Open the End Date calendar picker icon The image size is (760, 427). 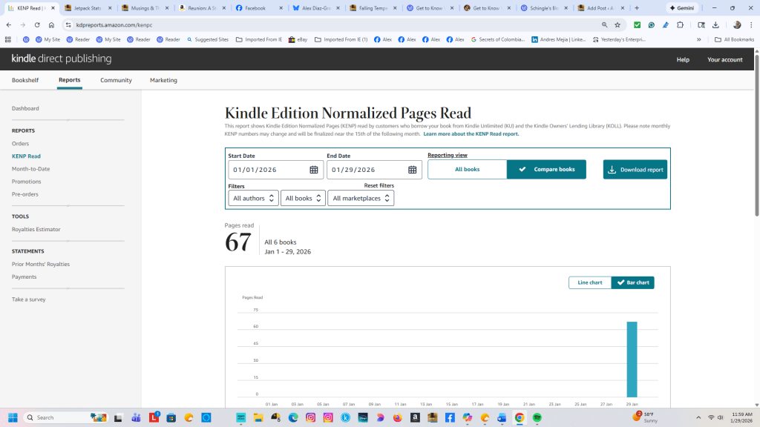pos(413,170)
